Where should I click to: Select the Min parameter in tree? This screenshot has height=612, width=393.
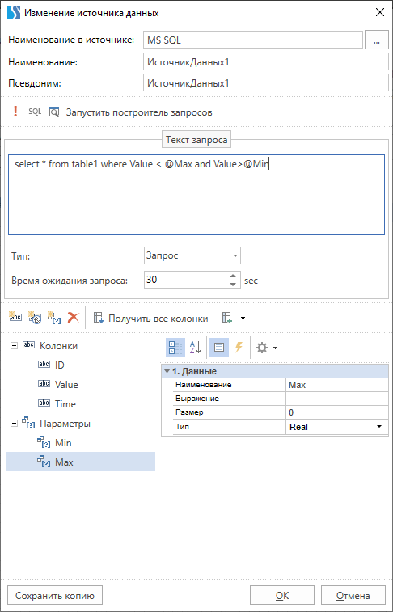[63, 443]
